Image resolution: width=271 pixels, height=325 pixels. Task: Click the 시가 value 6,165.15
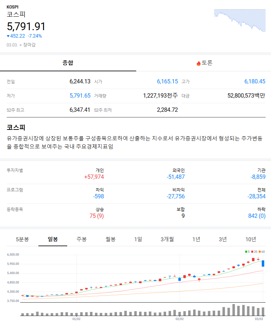click(168, 82)
